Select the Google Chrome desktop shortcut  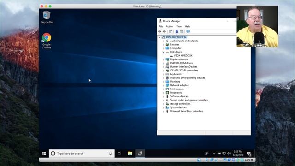(x=47, y=41)
